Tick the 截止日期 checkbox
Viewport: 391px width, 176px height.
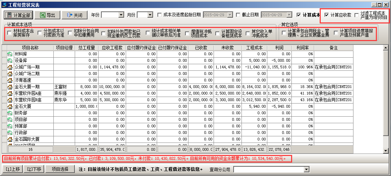[238, 15]
